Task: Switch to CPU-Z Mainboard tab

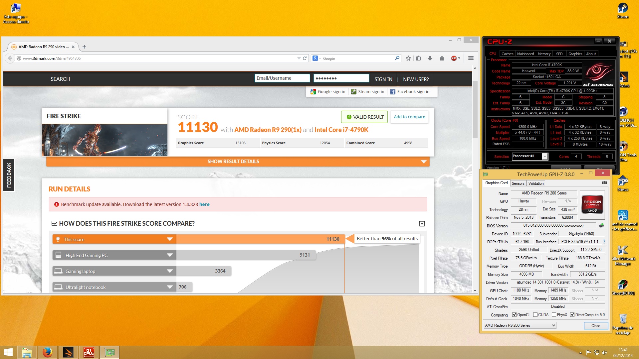Action: coord(525,54)
